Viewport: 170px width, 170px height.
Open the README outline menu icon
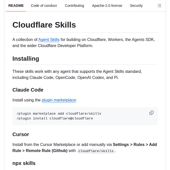click(159, 6)
